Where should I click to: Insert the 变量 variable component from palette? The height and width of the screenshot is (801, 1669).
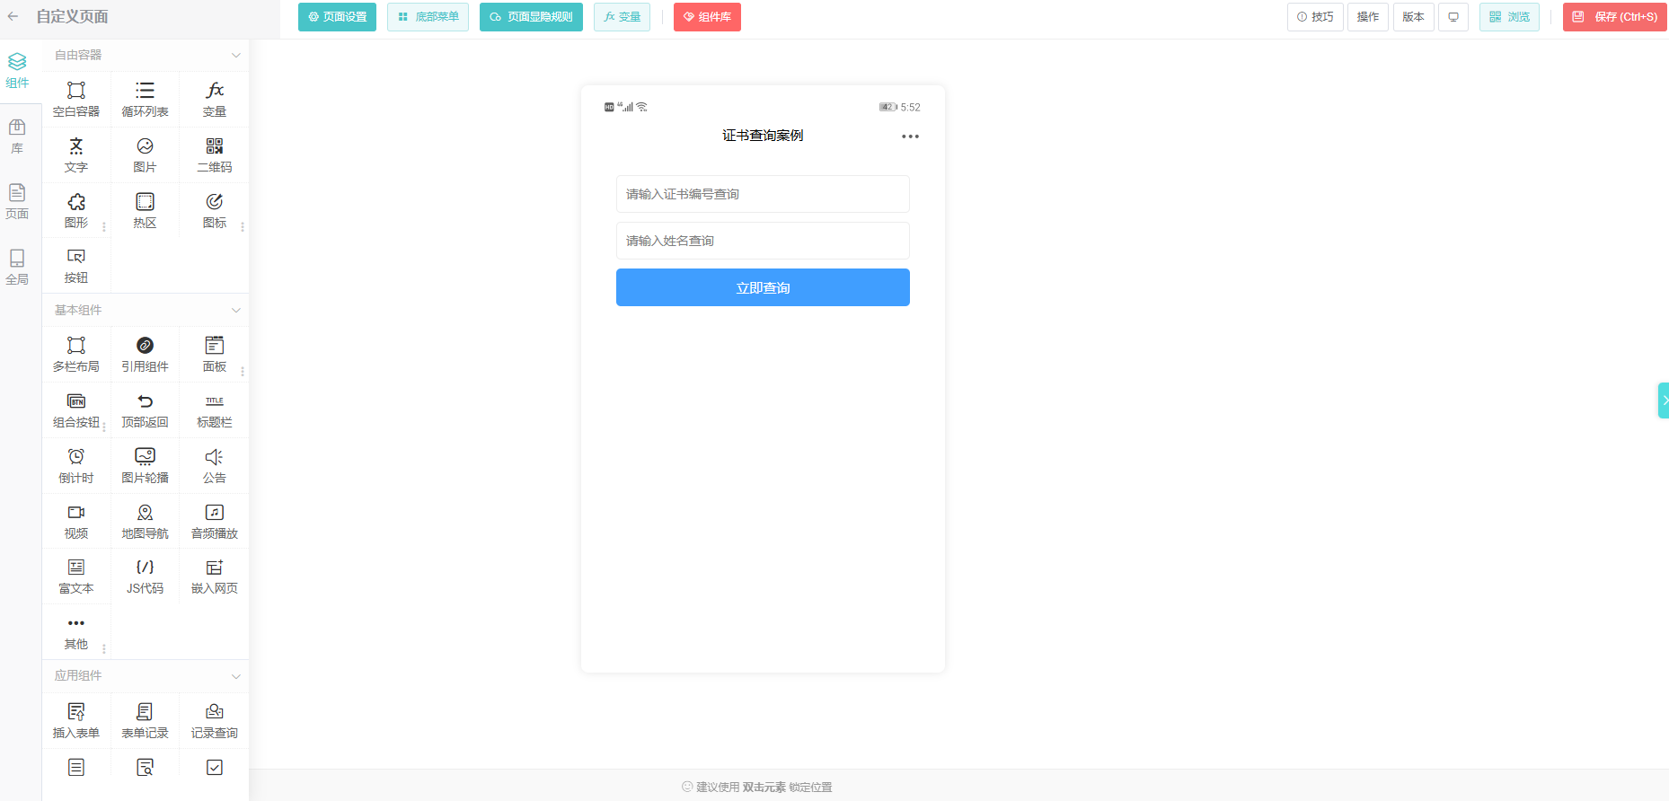coord(214,100)
